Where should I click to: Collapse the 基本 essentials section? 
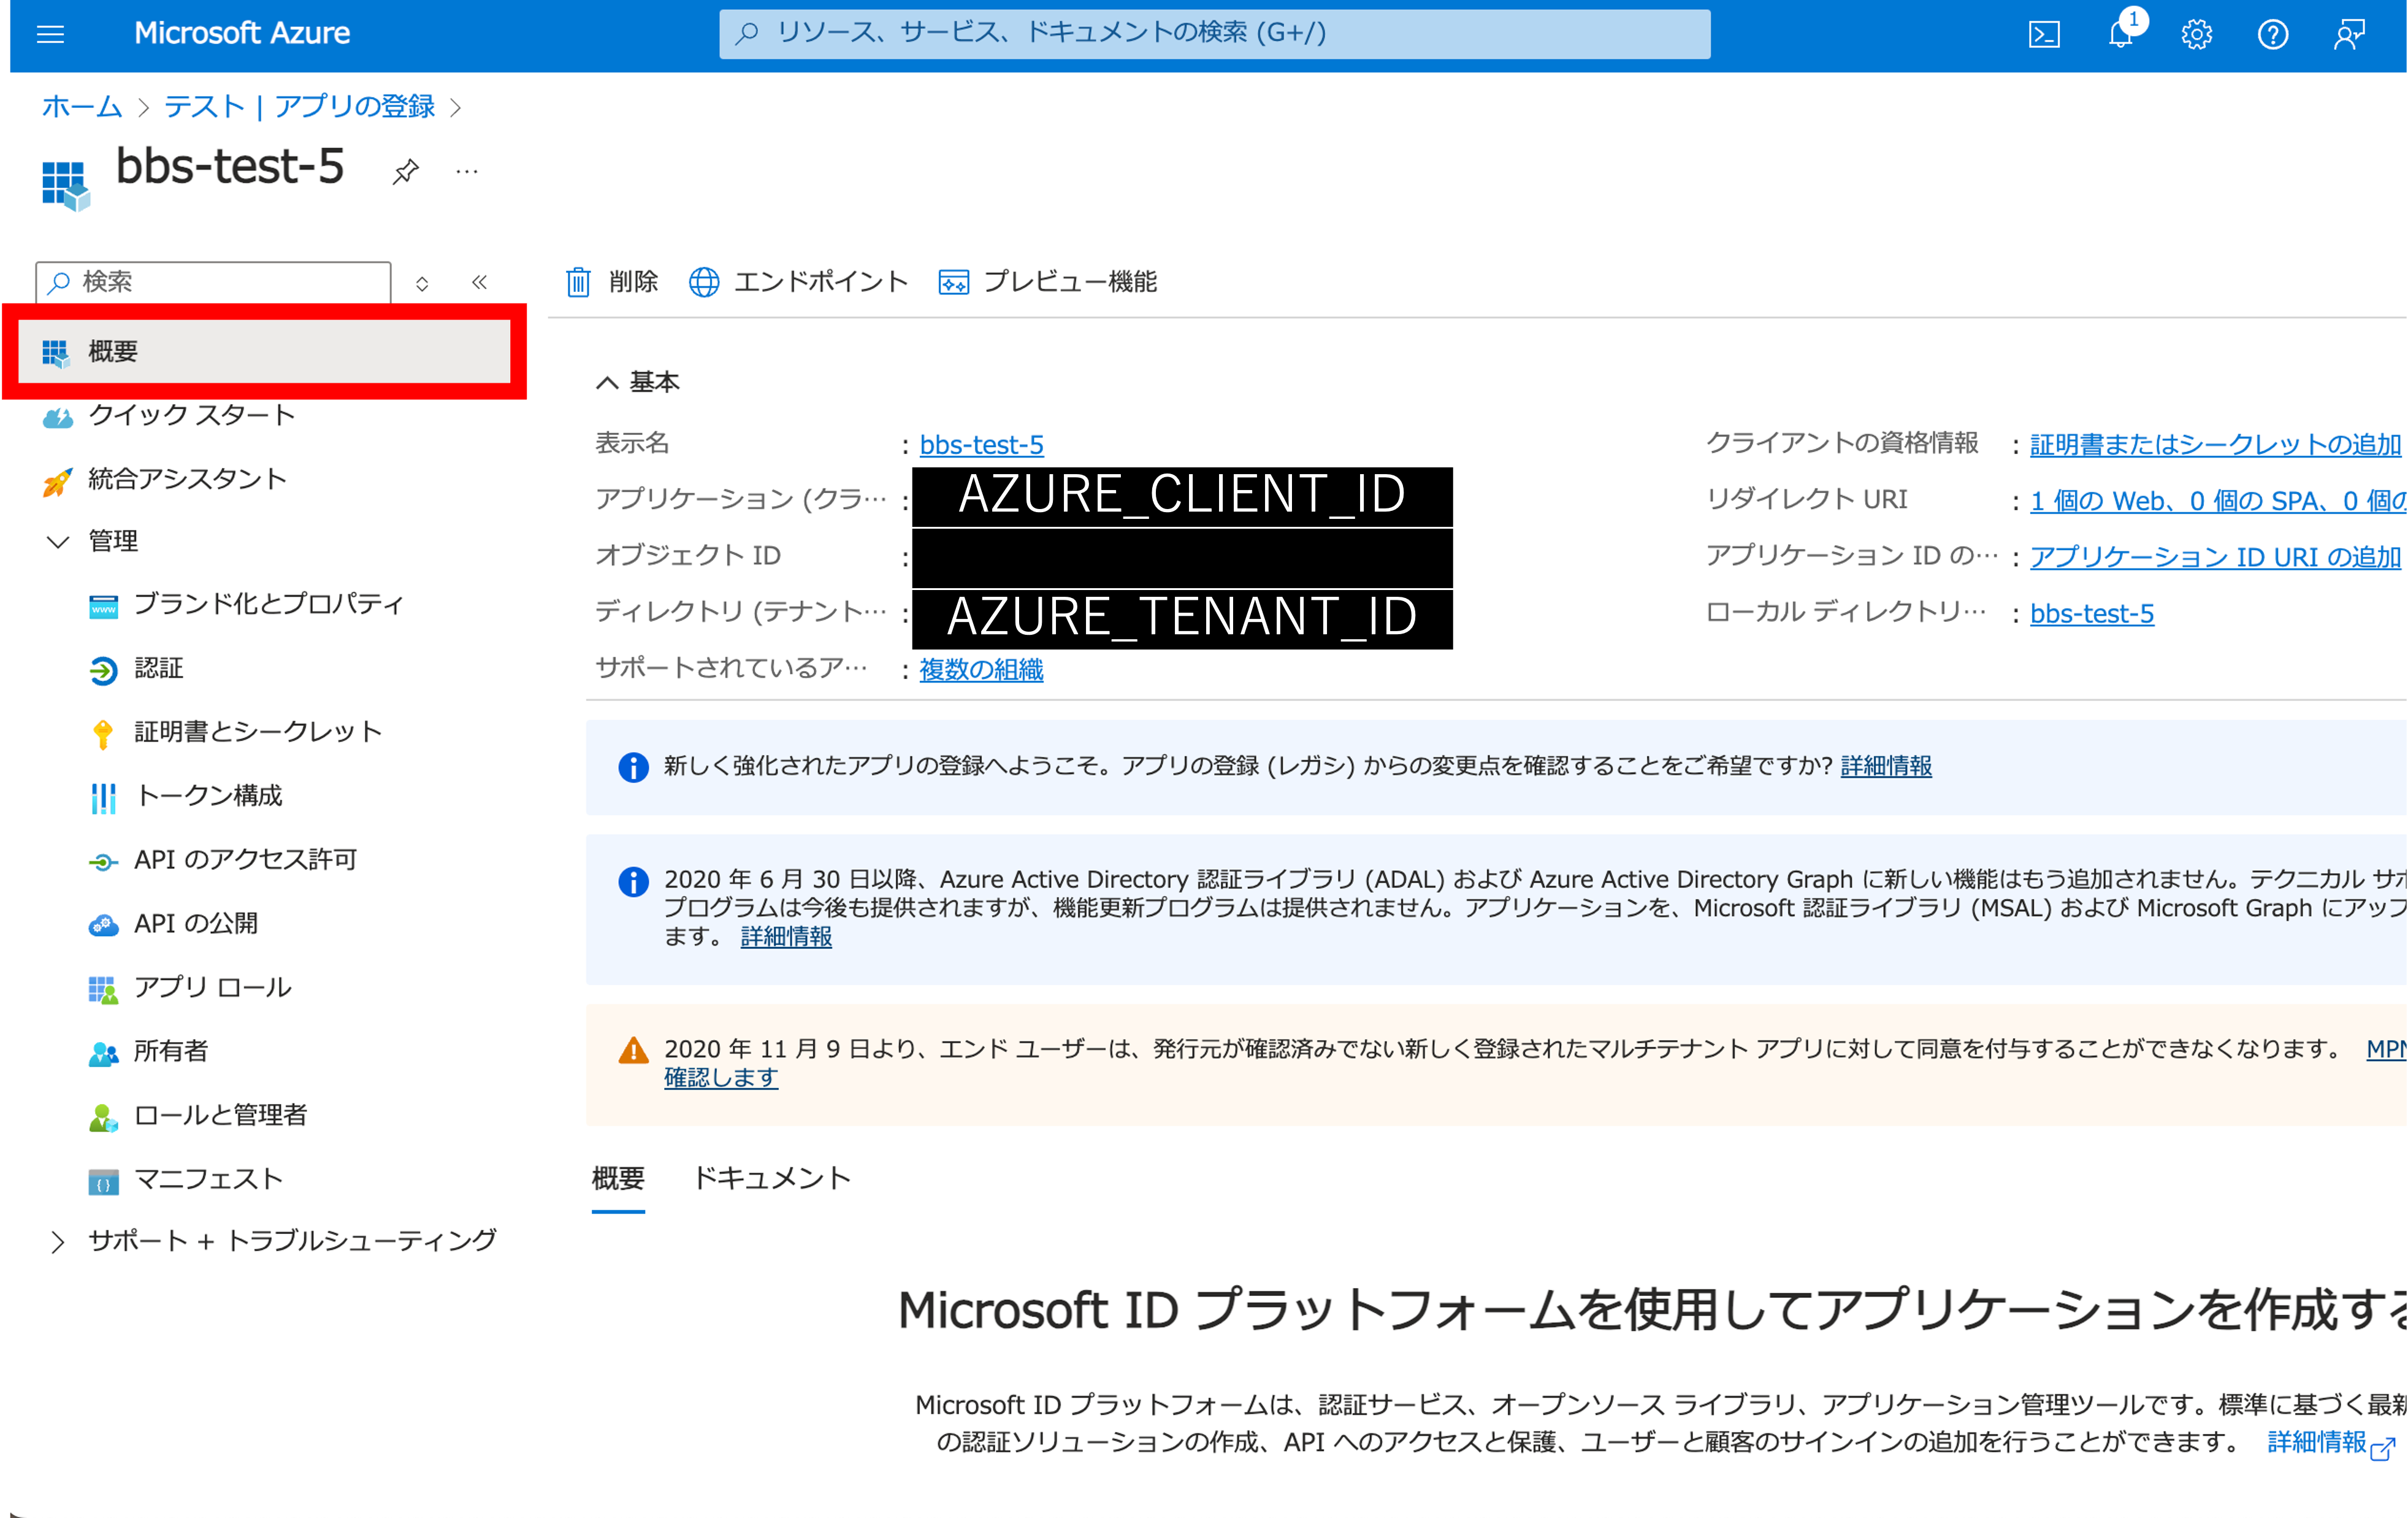pos(607,382)
